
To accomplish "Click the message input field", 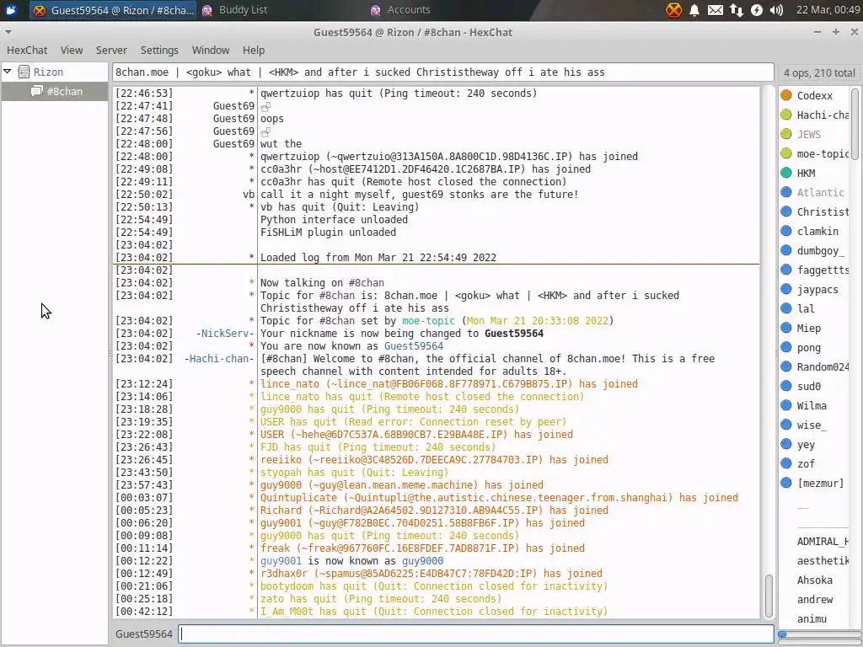I will [x=476, y=634].
